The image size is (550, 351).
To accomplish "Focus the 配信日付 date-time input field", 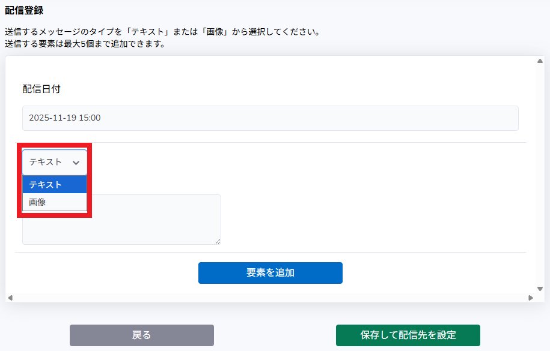I will 270,118.
